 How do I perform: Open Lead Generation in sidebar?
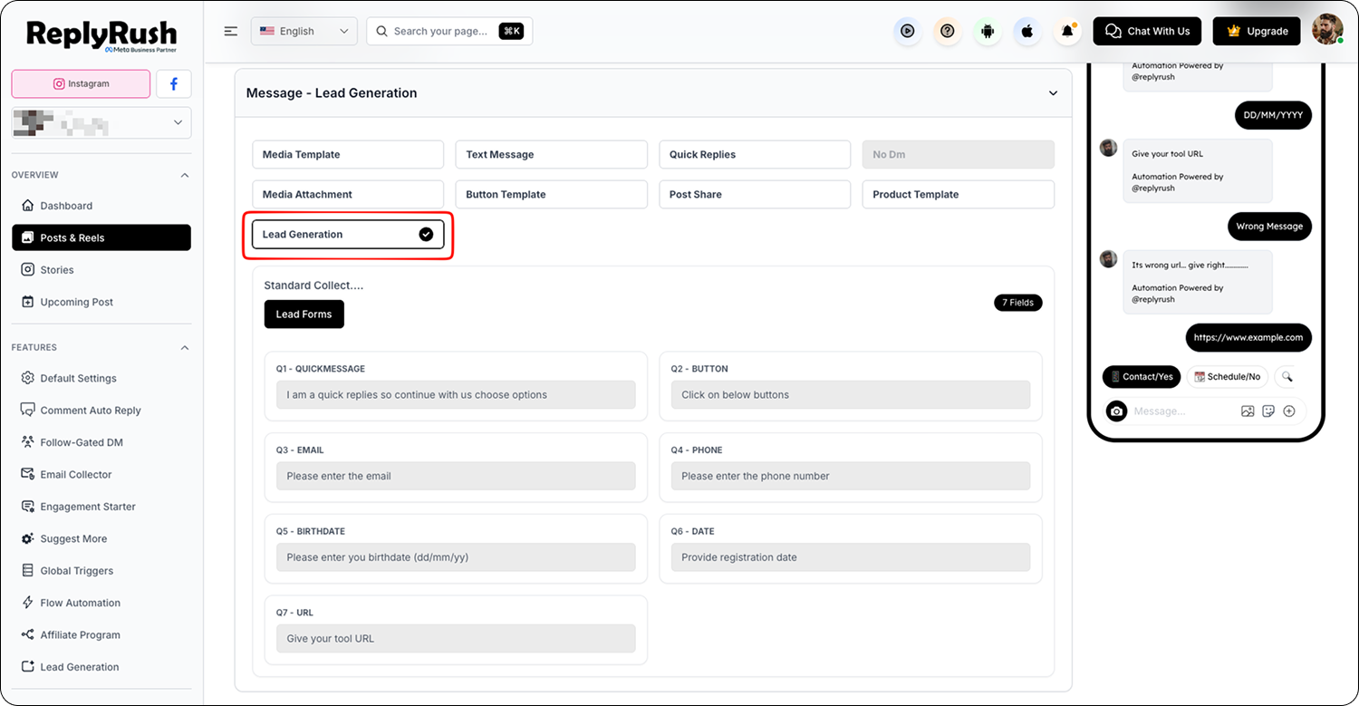pyautogui.click(x=101, y=667)
